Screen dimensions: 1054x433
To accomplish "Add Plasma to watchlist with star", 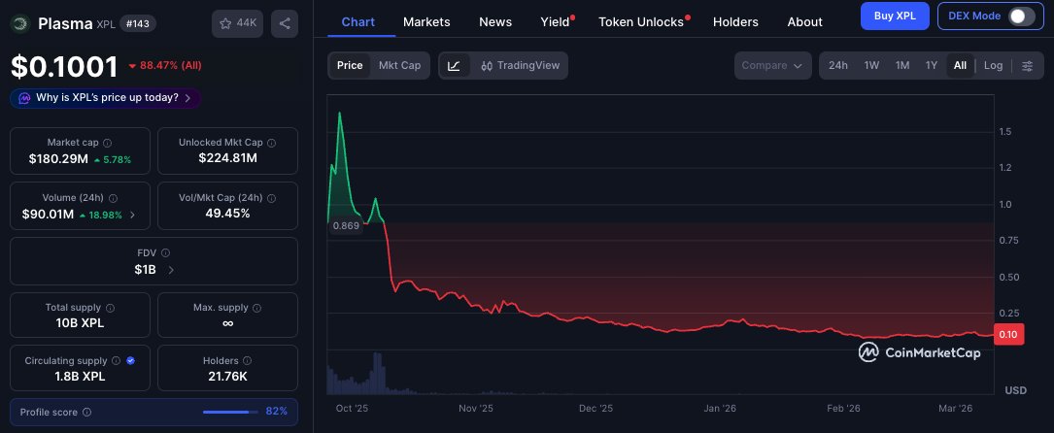I will pos(237,23).
